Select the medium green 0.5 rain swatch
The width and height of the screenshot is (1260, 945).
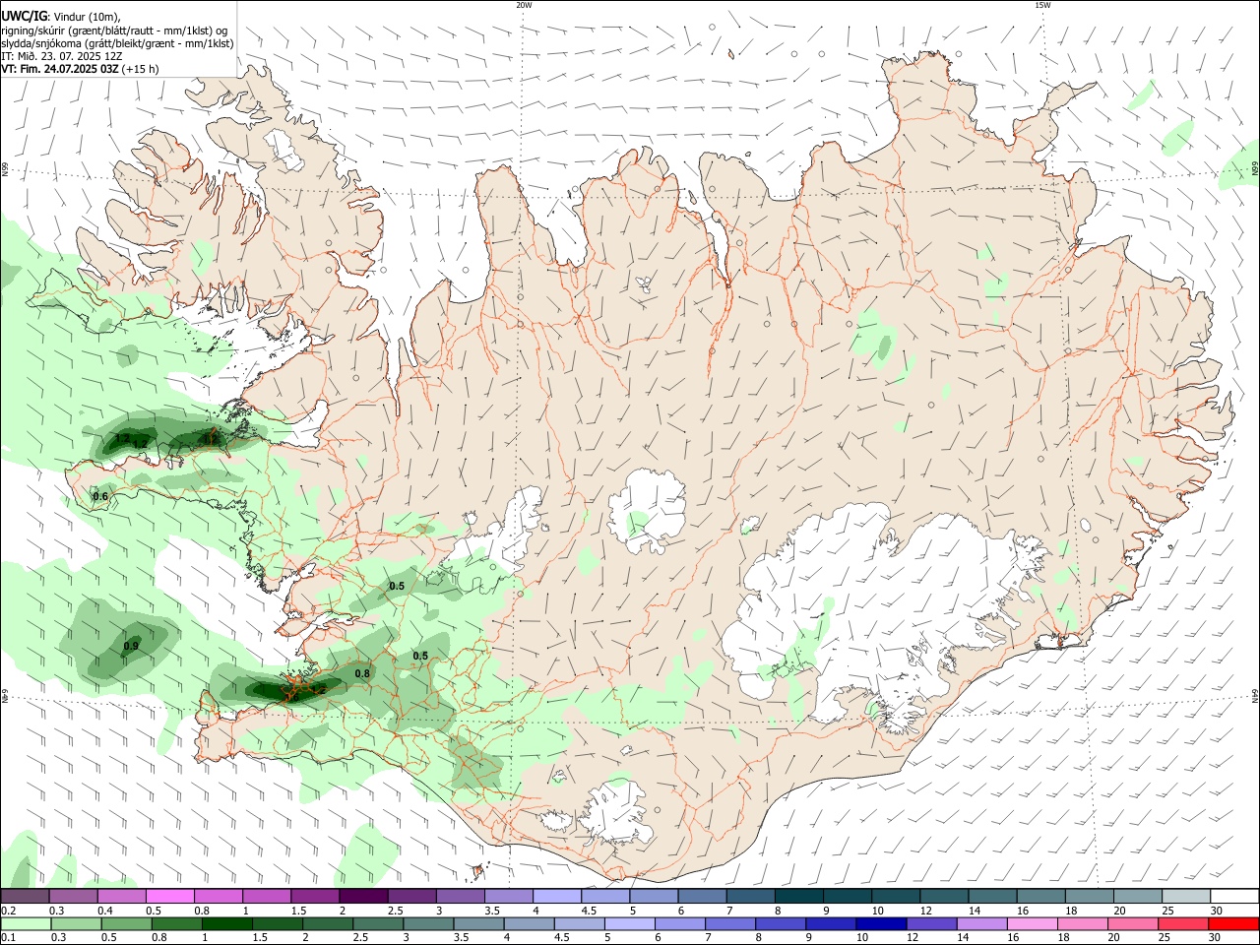point(127,923)
